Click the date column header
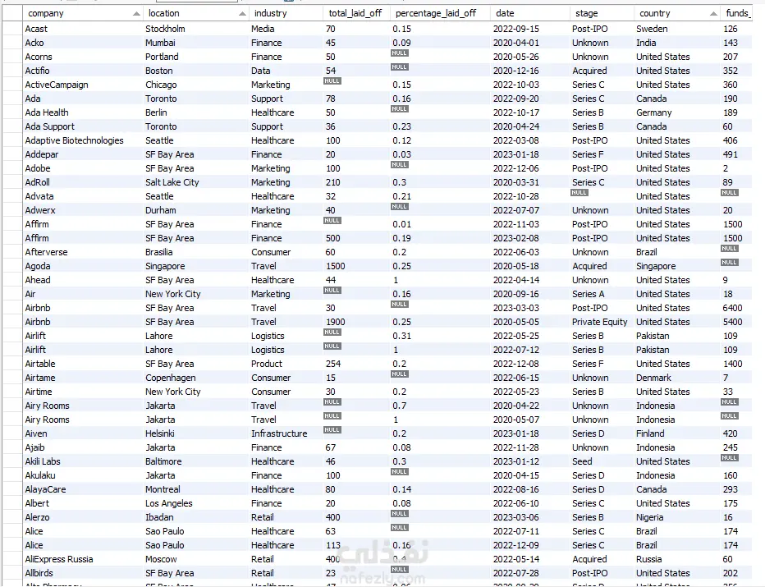The width and height of the screenshot is (765, 587). tap(530, 13)
